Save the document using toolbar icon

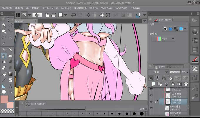click(x=60, y=15)
